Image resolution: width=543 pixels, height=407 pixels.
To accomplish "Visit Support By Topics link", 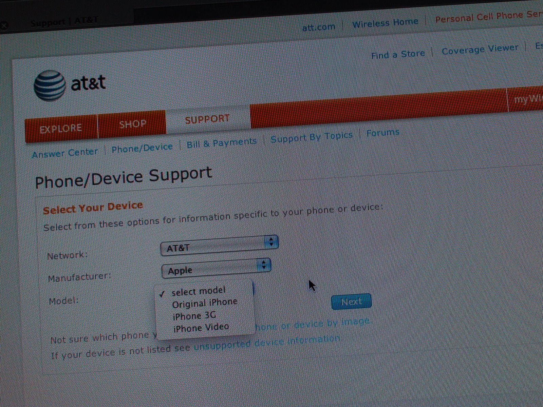I will coord(312,137).
